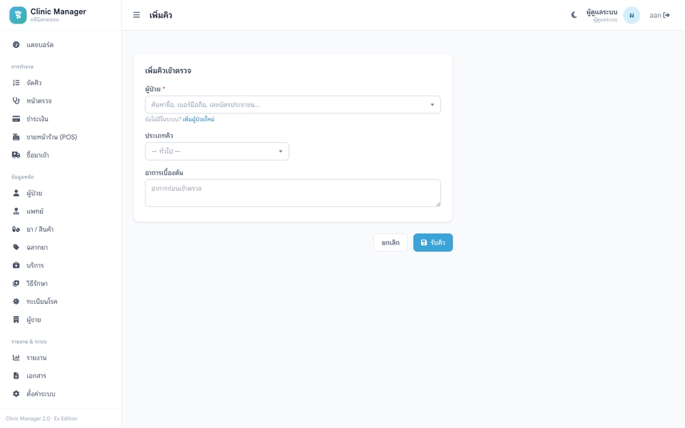Collapse sidebar with hamburger menu icon
The width and height of the screenshot is (685, 428).
coord(136,15)
